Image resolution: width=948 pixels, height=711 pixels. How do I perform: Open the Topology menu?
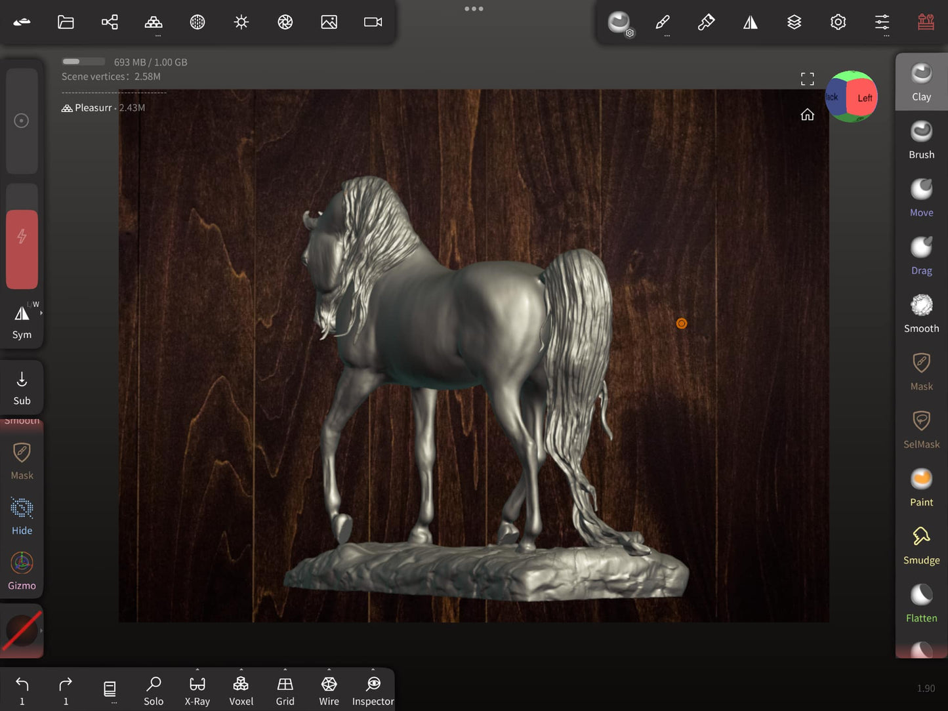[154, 22]
